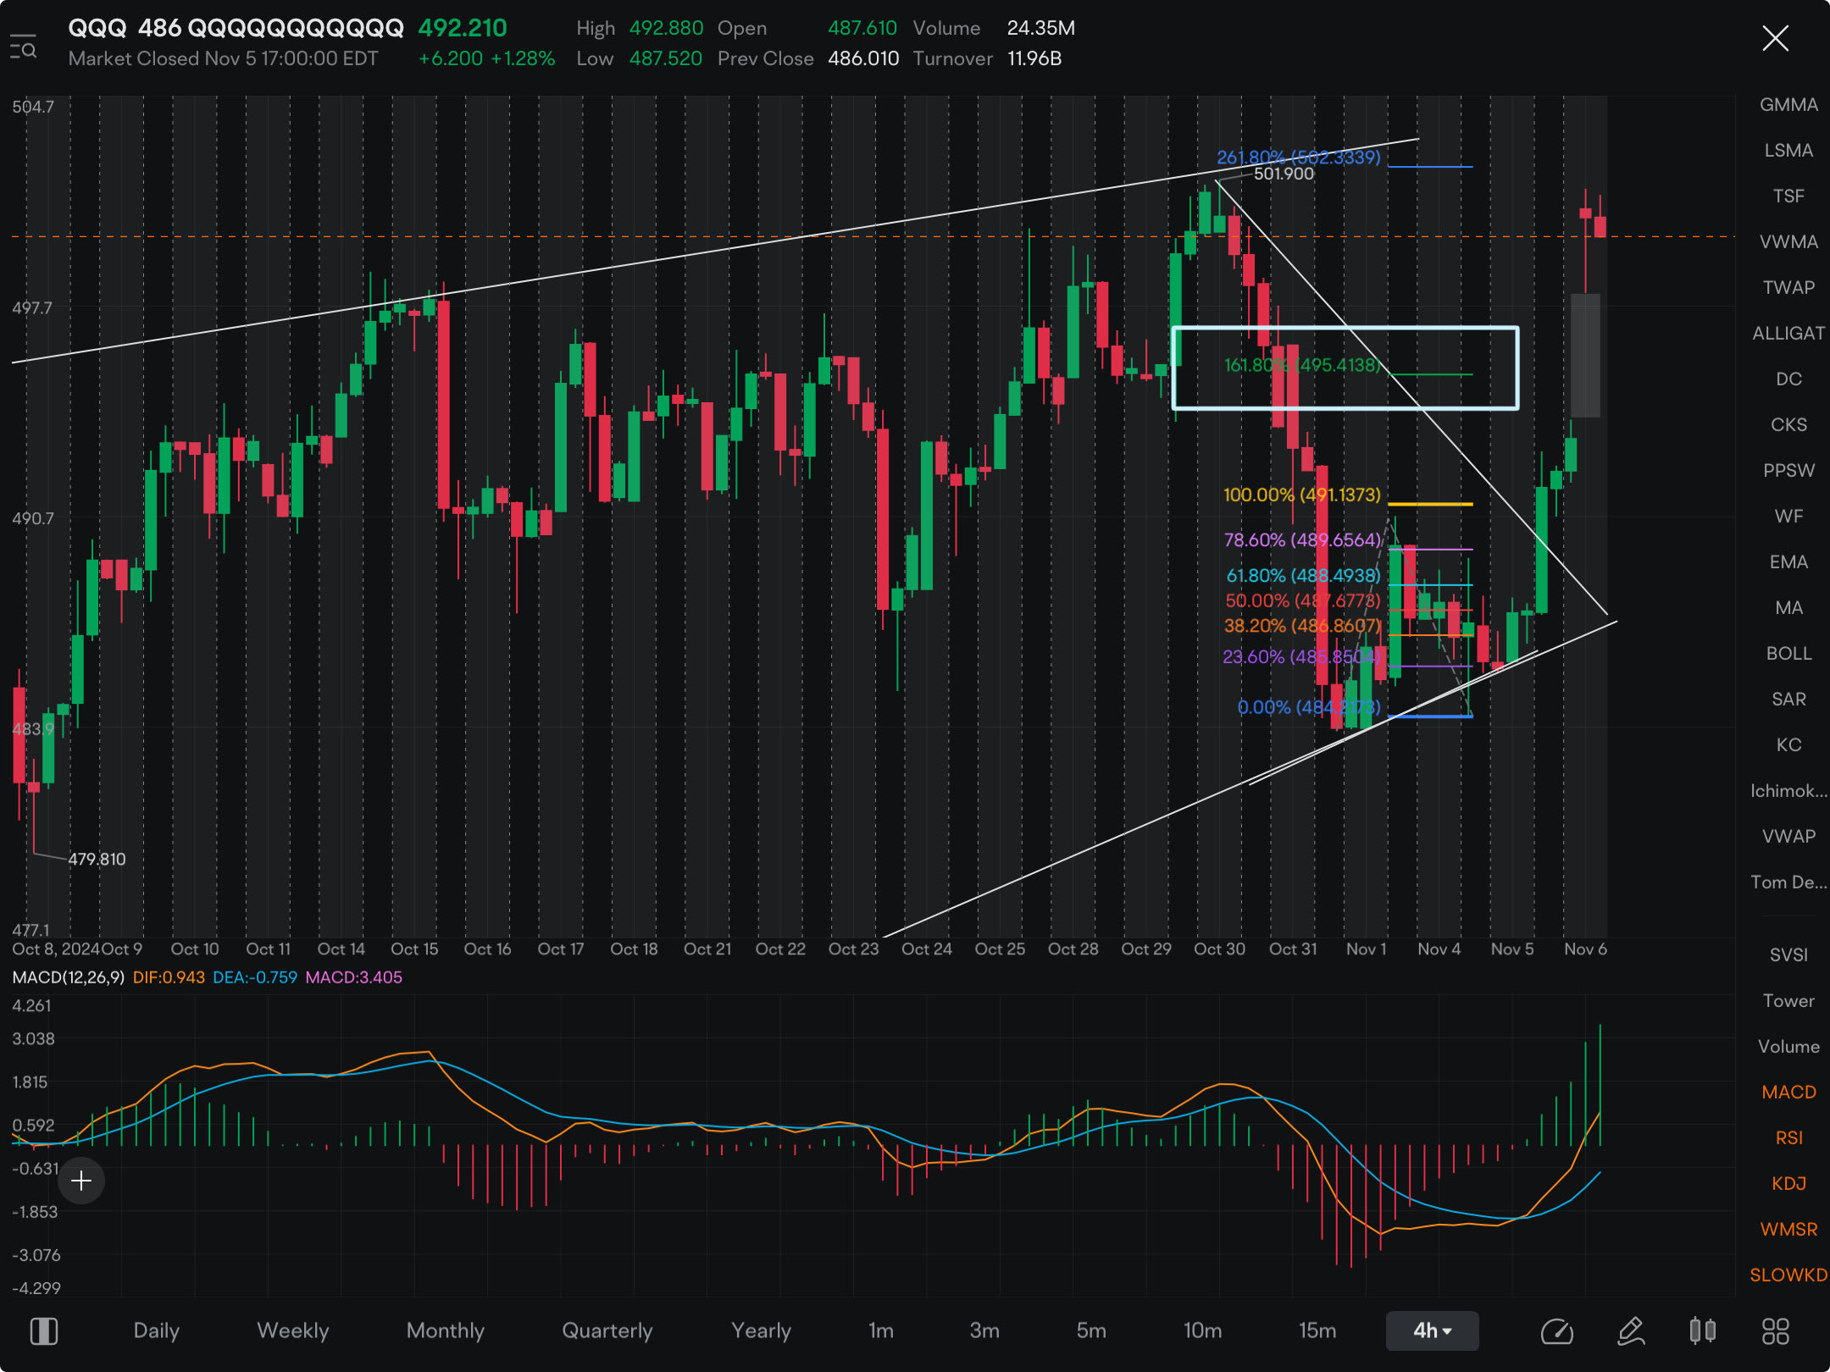The height and width of the screenshot is (1372, 1830).
Task: Select the 10m interval
Action: (x=1202, y=1331)
